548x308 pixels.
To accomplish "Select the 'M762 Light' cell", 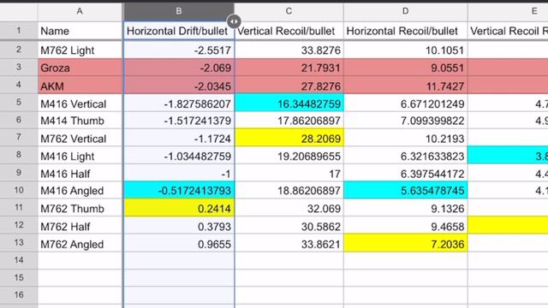I will point(80,50).
